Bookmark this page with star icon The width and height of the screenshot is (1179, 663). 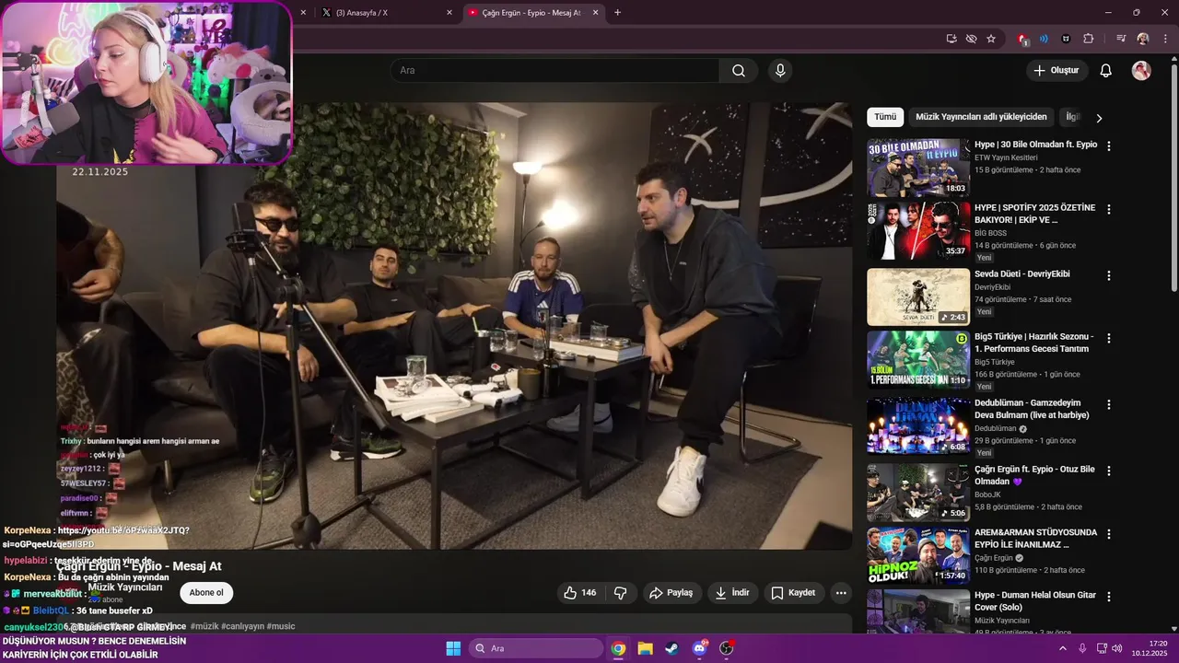(x=991, y=39)
